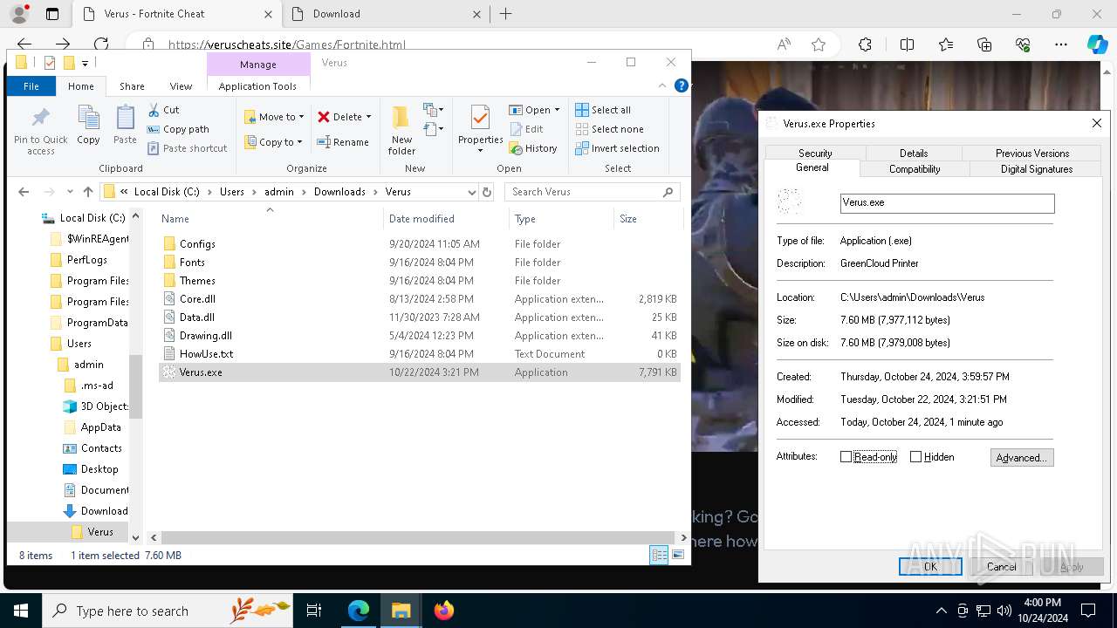Image resolution: width=1117 pixels, height=628 pixels.
Task: Open the Previous Versions tab
Action: 1032,153
